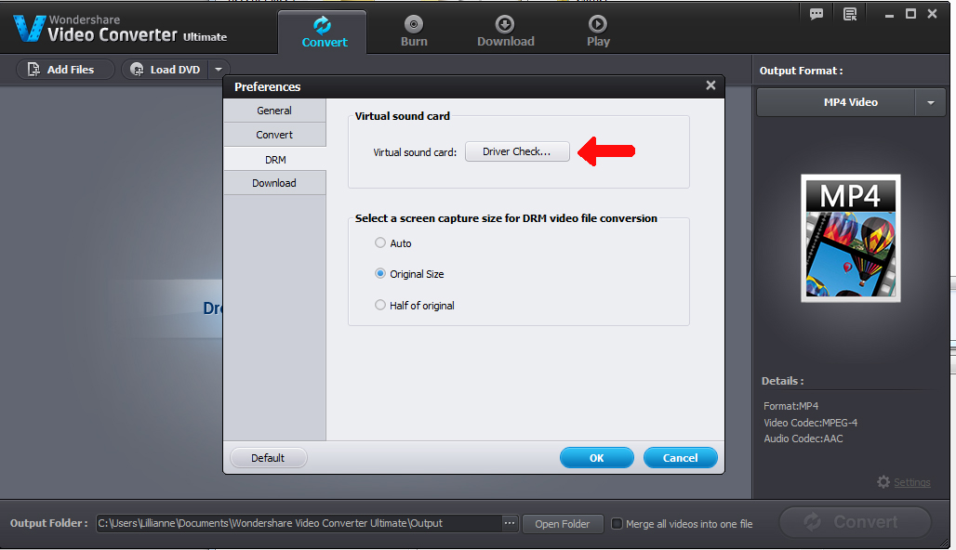Click the Video Codec:MPEG-4 detail text
This screenshot has width=956, height=550.
(810, 422)
